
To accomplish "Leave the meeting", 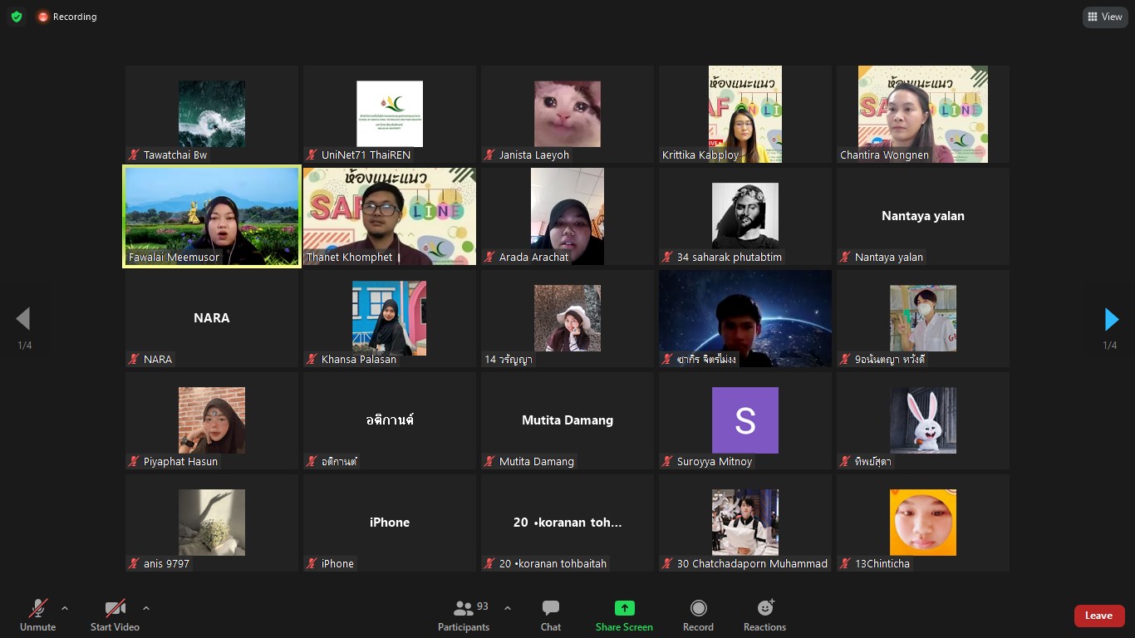I will (x=1098, y=616).
